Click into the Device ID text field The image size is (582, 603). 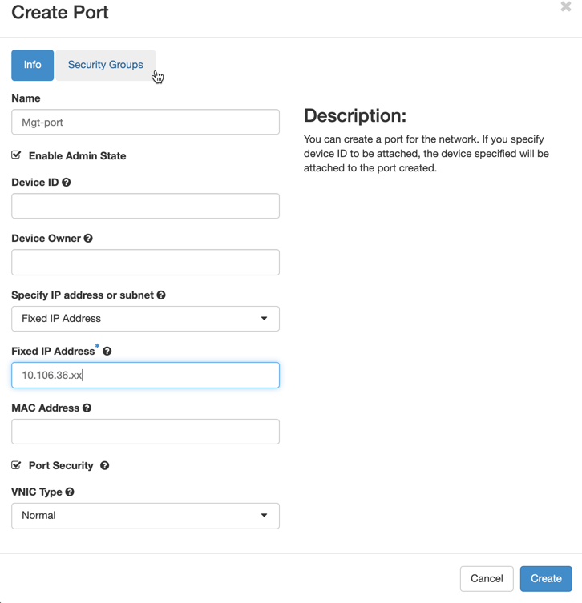tap(146, 206)
